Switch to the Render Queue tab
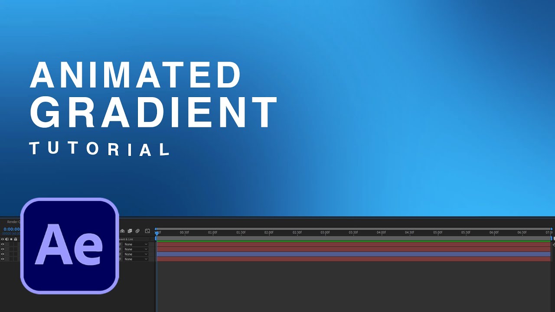Viewport: 555px width, 312px height. click(13, 222)
